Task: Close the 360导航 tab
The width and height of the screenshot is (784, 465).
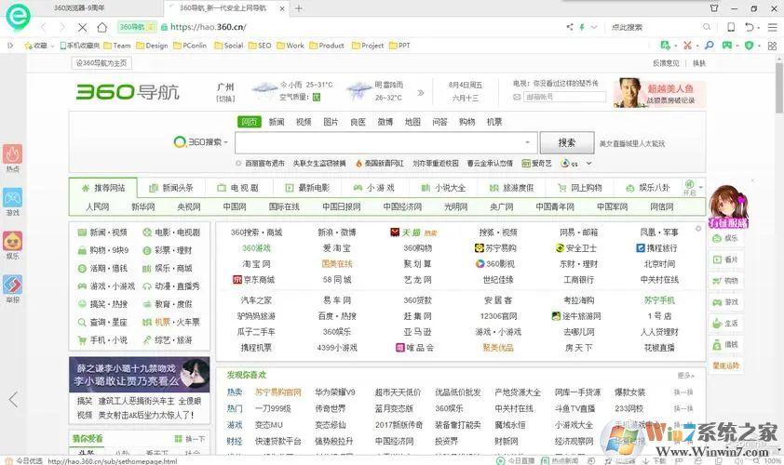Action: [282, 8]
